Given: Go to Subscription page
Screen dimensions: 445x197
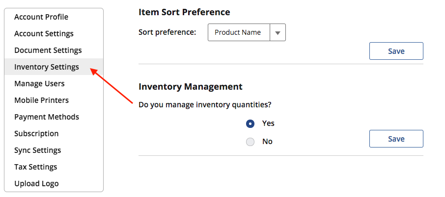Looking at the screenshot, I should pyautogui.click(x=36, y=134).
